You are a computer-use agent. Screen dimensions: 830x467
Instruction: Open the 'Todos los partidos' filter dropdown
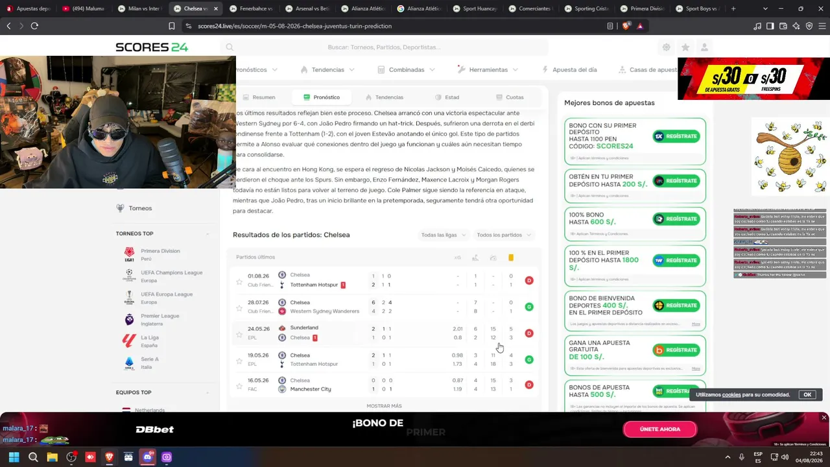click(x=503, y=235)
